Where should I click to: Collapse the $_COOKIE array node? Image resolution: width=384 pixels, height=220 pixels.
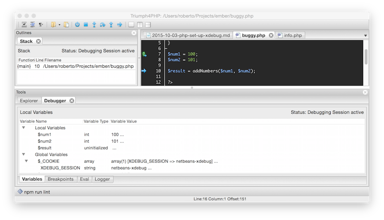(x=27, y=161)
